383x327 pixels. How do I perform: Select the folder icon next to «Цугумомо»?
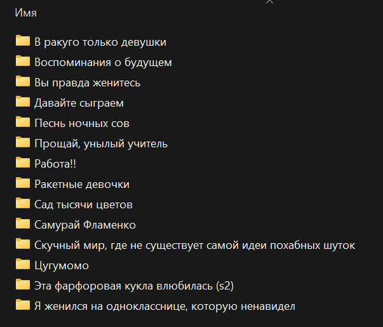coord(23,265)
